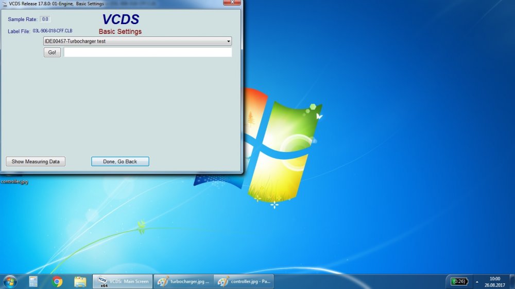Click Show Measuring Data button

36,161
